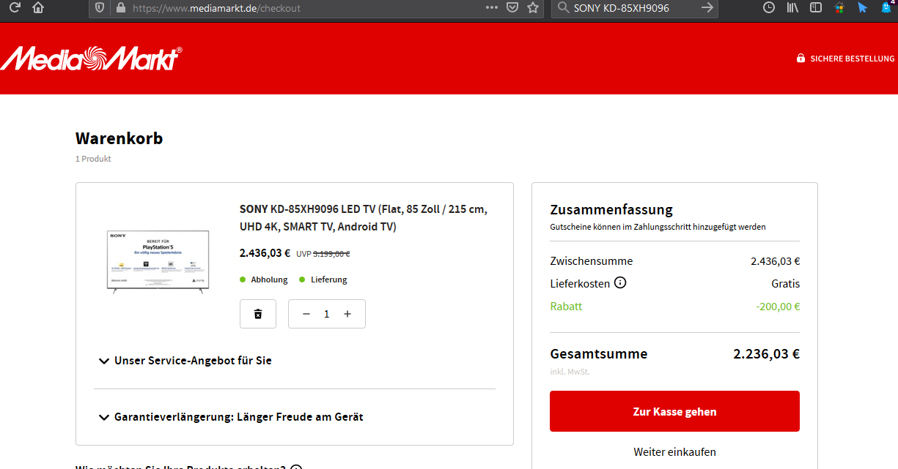Click the Lieferung availability label
Screen dimensions: 898x469
[x=329, y=279]
